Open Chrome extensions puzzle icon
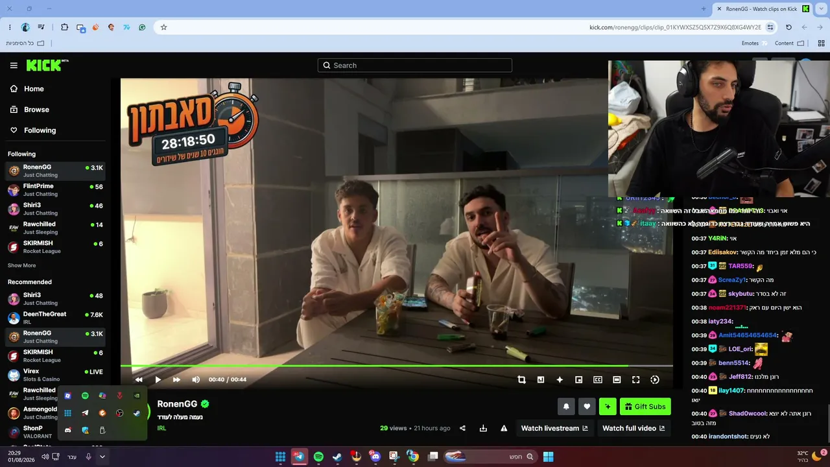The image size is (830, 467). coord(64,27)
